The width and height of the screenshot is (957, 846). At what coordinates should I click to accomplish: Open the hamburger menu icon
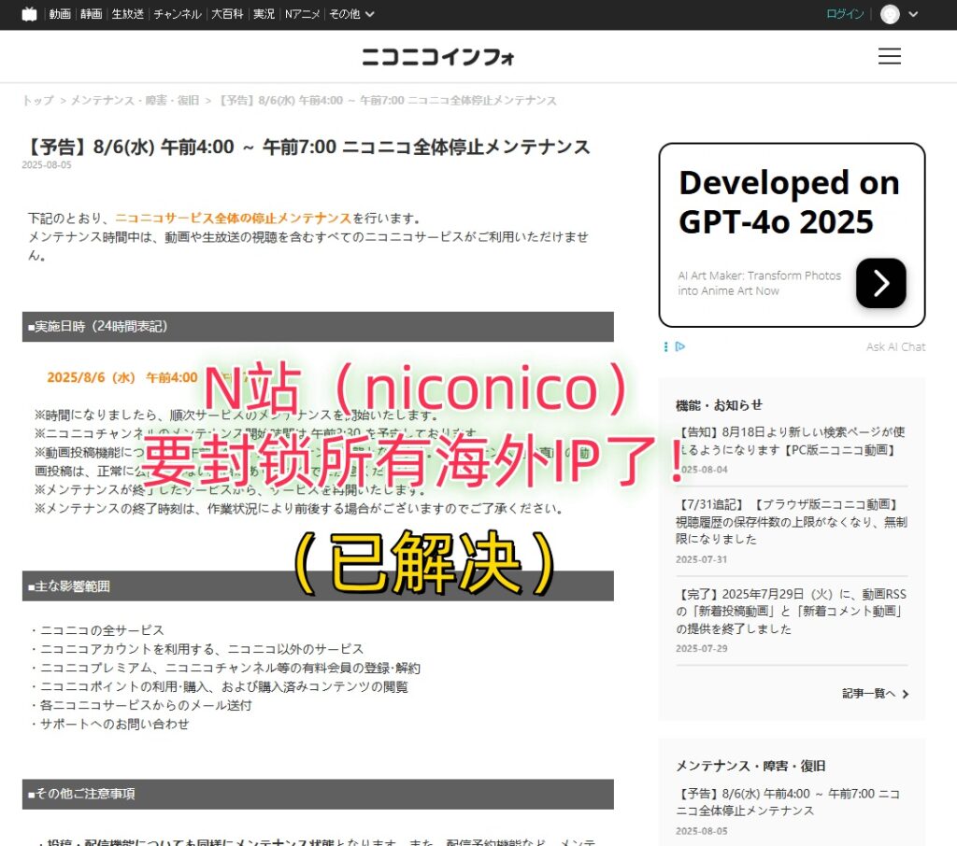tap(889, 57)
